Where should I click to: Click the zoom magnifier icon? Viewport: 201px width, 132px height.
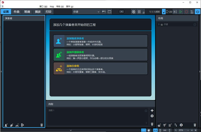pos(176,130)
